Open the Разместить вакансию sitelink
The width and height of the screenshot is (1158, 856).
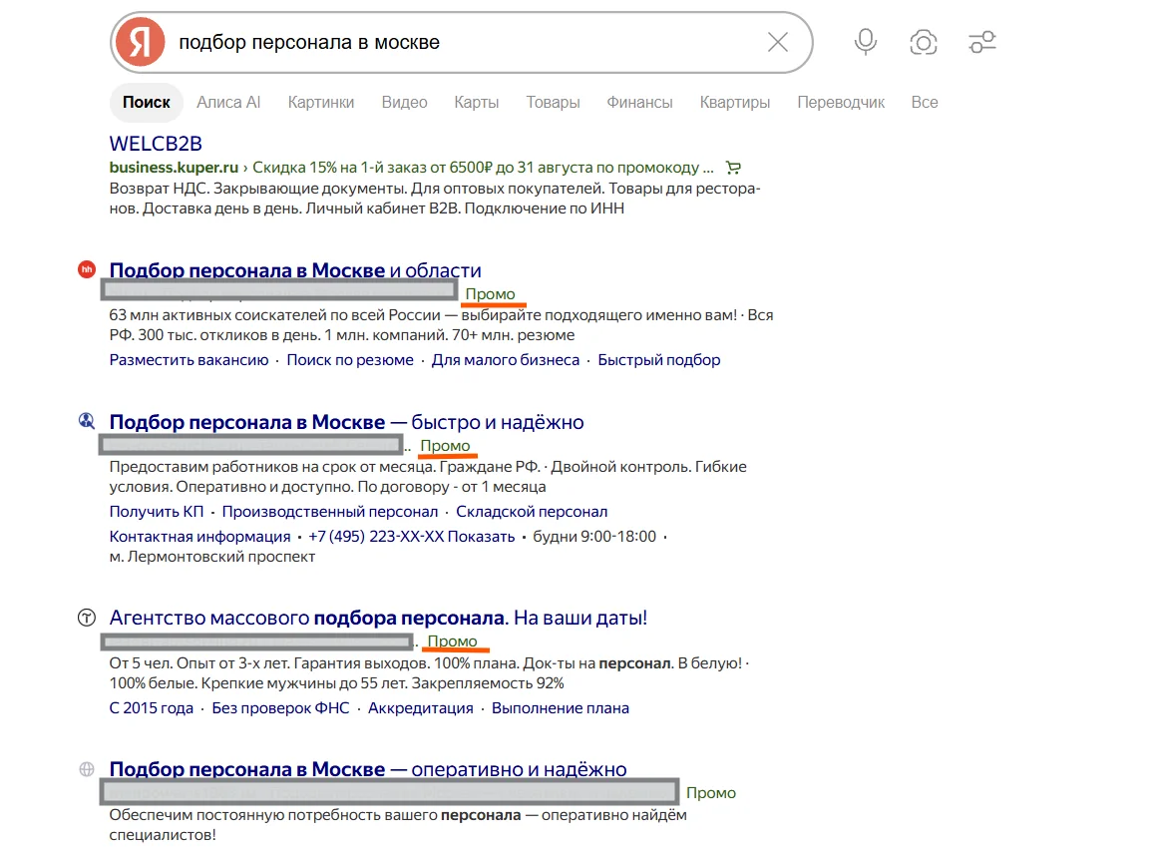(190, 360)
